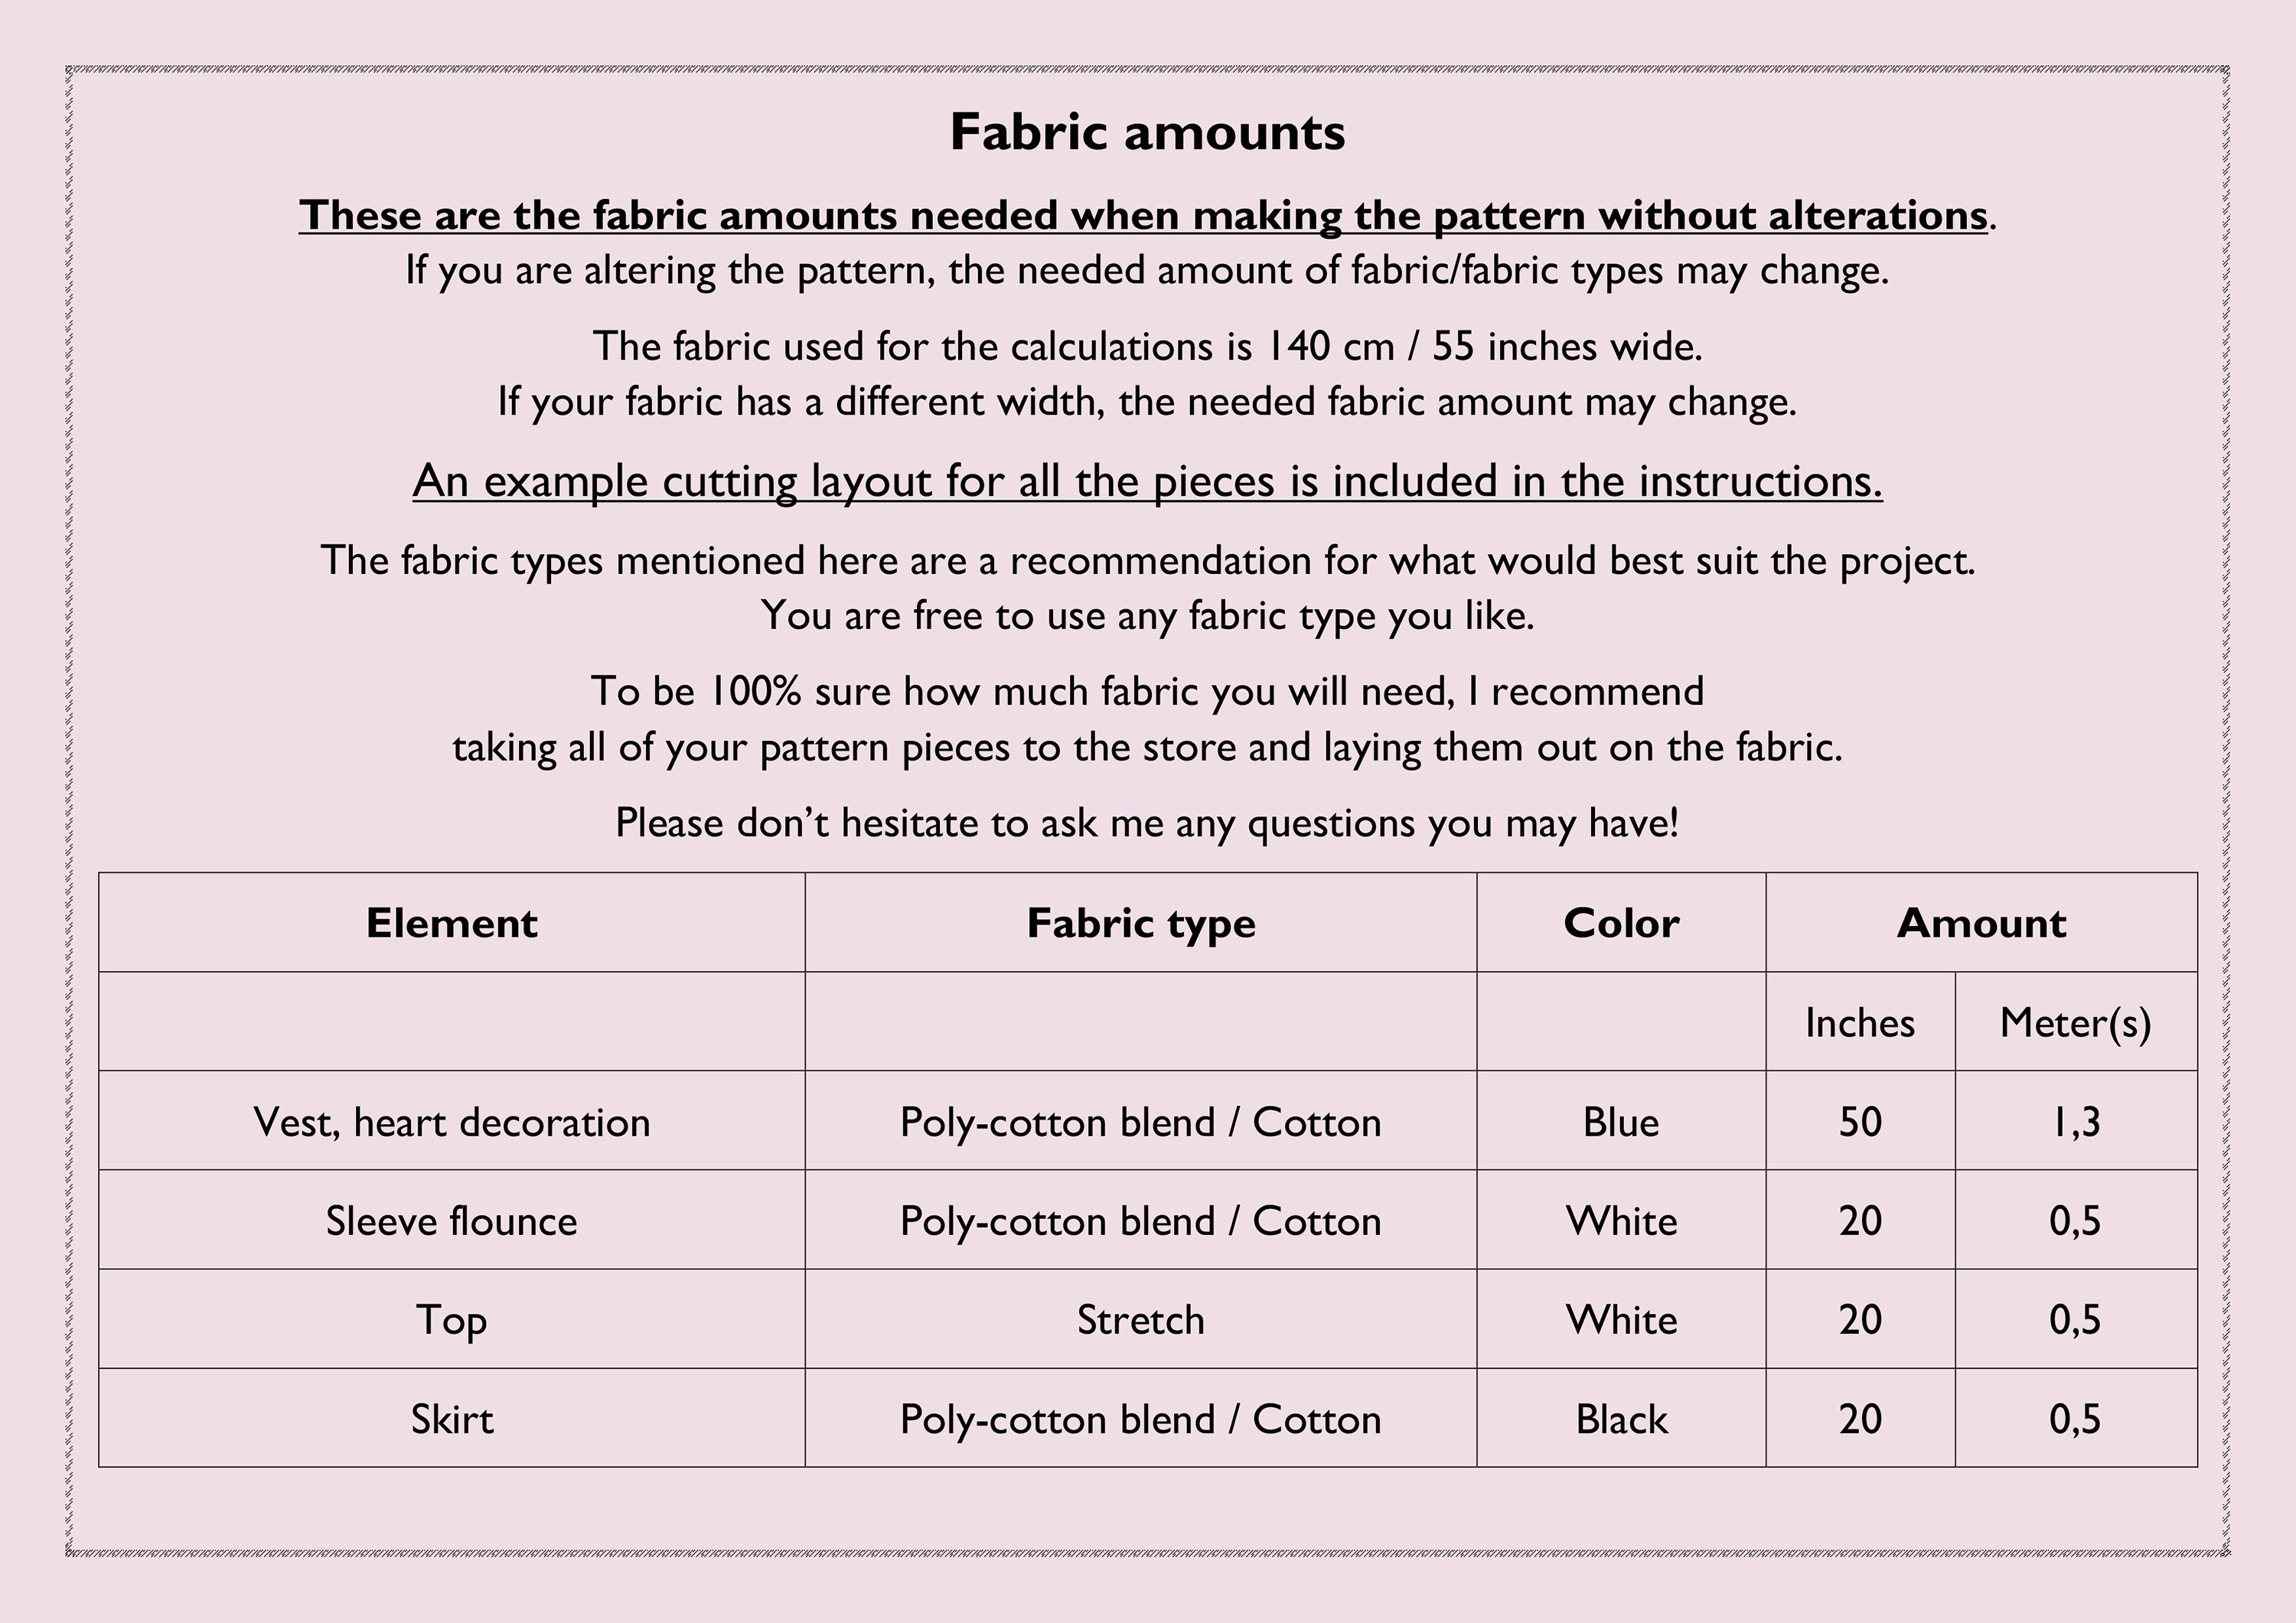Click the Amount column header
This screenshot has height=1623, width=2296.
pyautogui.click(x=1981, y=922)
